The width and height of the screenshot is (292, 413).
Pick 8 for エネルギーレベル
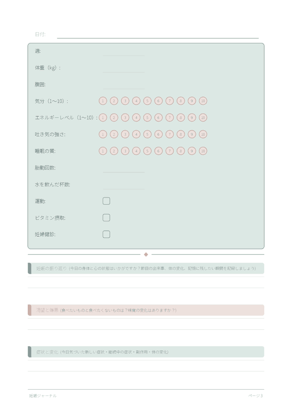pyautogui.click(x=181, y=117)
